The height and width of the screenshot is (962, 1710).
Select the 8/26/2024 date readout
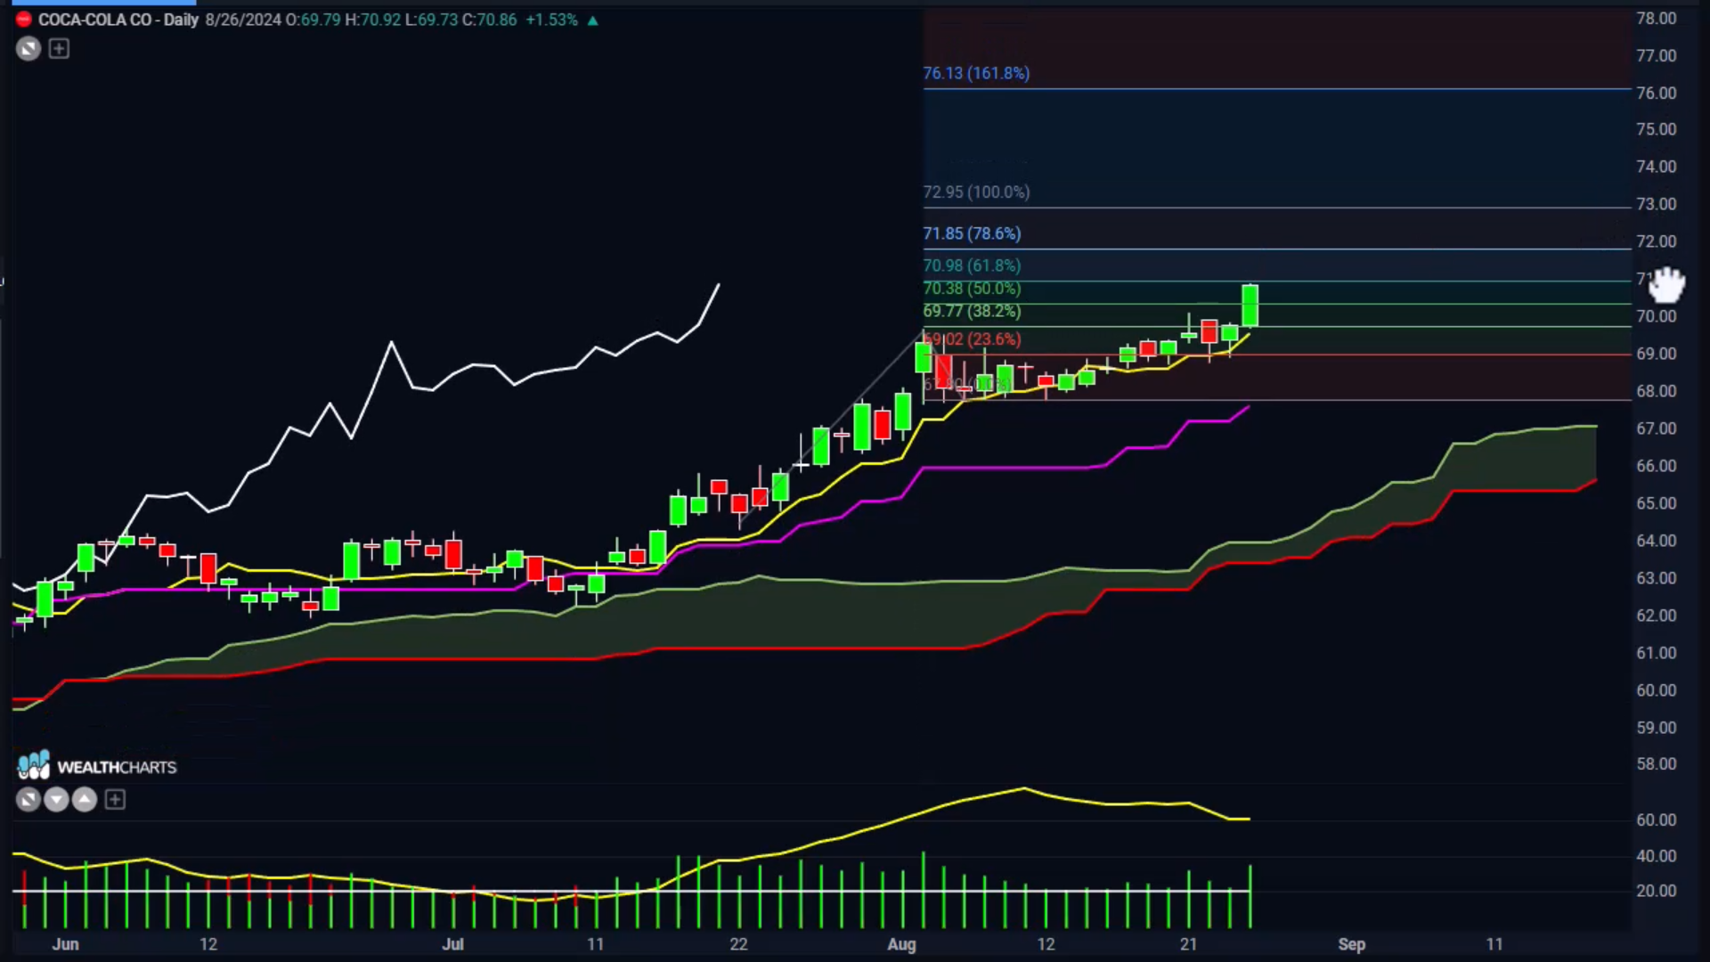pos(243,20)
